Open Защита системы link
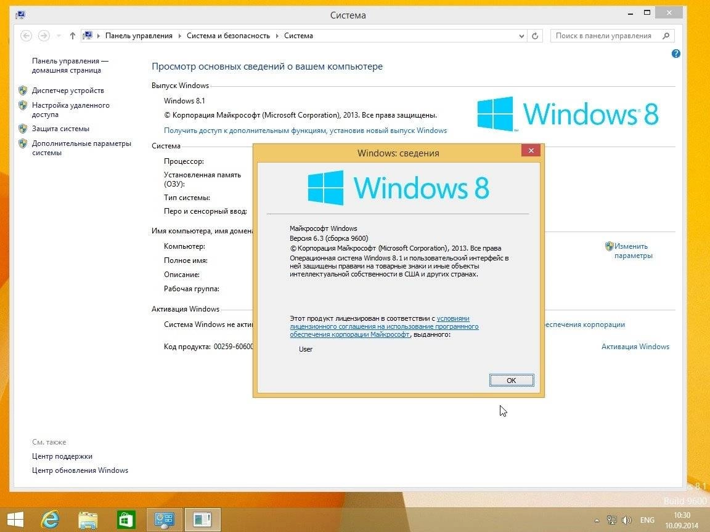This screenshot has width=710, height=532. click(60, 129)
